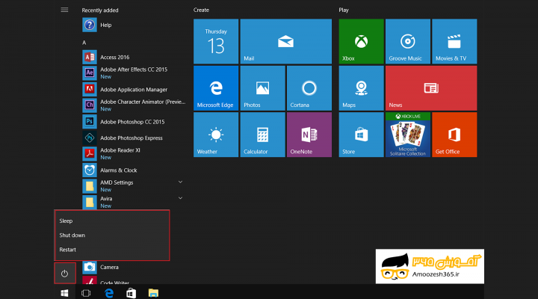Open the Microsoft Edge tile
538x299 pixels.
coord(216,88)
